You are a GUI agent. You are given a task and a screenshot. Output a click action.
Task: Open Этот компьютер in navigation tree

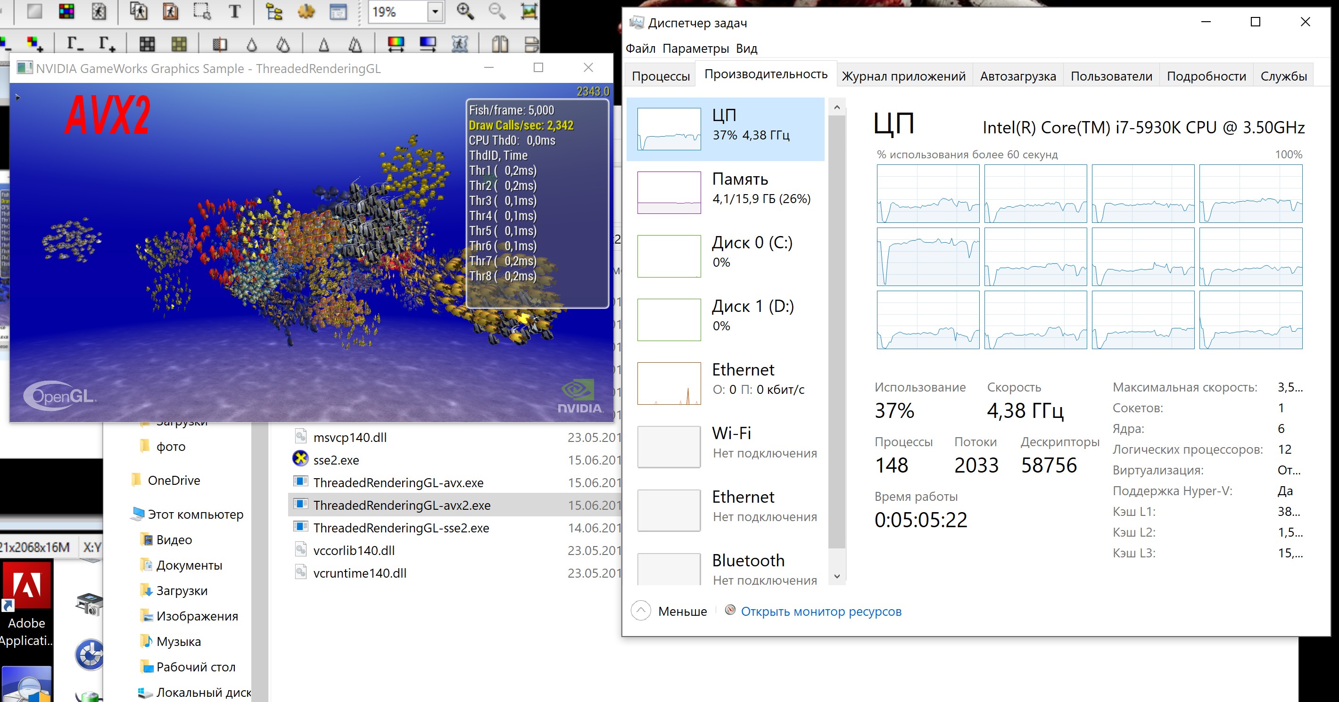(x=195, y=514)
